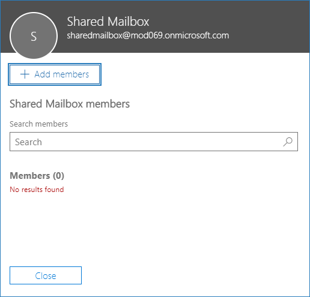The width and height of the screenshot is (310, 297).
Task: Click the 'No results found' message
Action: click(37, 190)
